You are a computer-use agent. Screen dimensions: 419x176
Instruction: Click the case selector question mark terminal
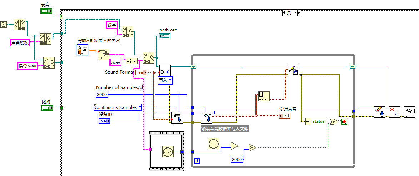pos(62,16)
